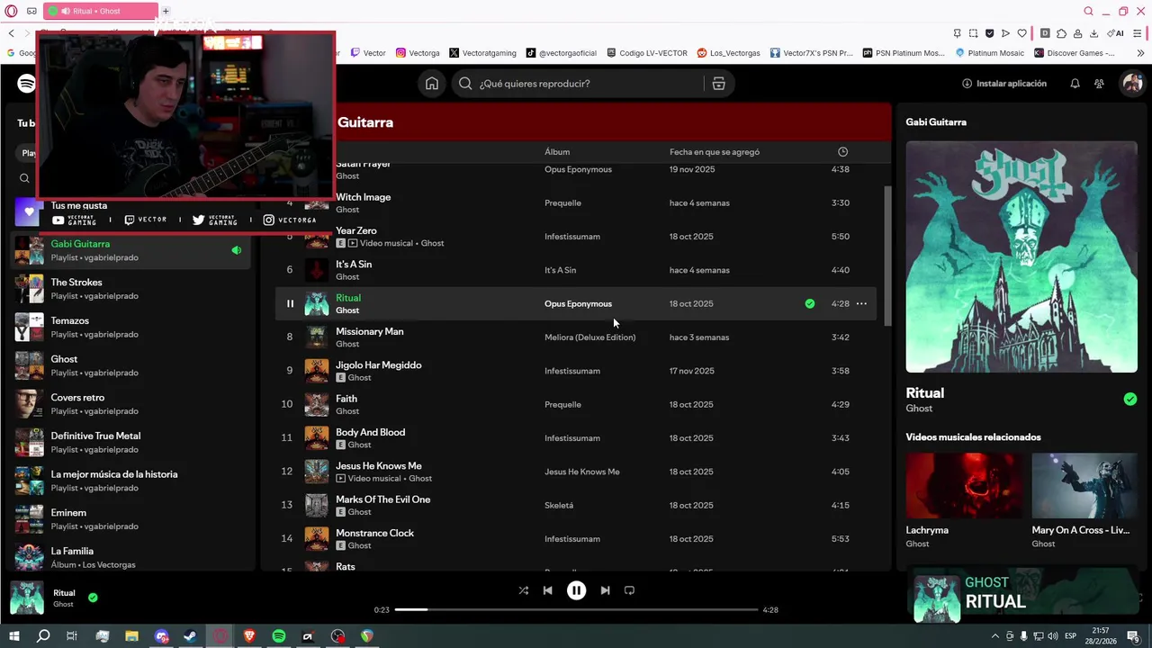Screen dimensions: 1152x648
Task: Open Gabi Guitarra playlist in sidebar
Action: click(x=130, y=250)
